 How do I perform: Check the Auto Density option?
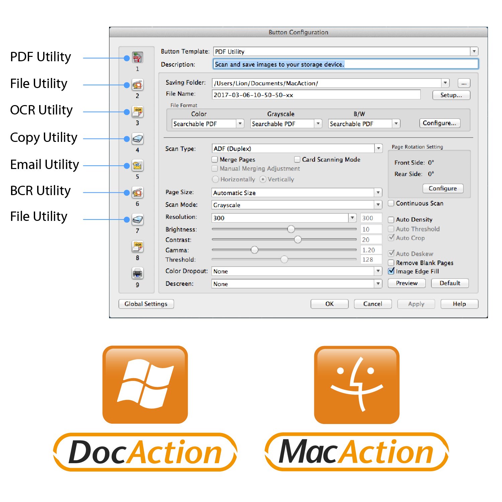[391, 220]
